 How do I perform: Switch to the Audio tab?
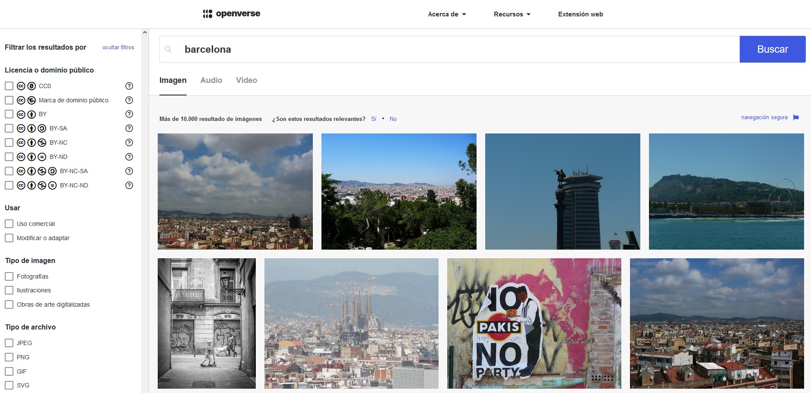click(x=211, y=80)
